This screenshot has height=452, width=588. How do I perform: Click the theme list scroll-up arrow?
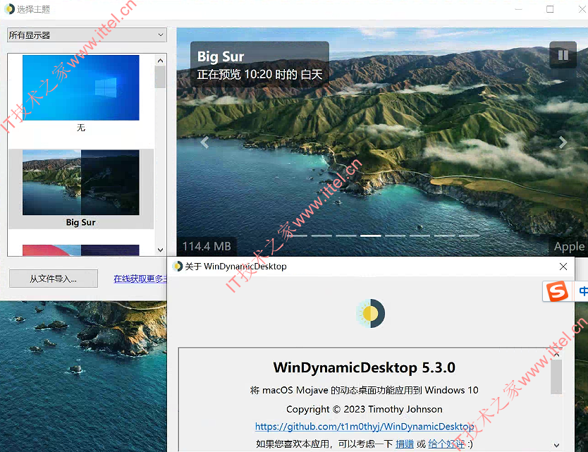[161, 61]
